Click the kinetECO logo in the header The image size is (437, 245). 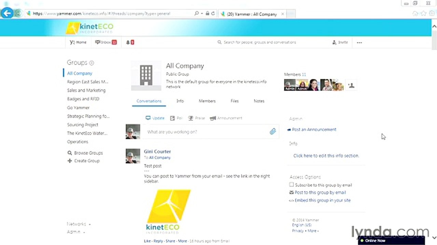pyautogui.click(x=89, y=28)
